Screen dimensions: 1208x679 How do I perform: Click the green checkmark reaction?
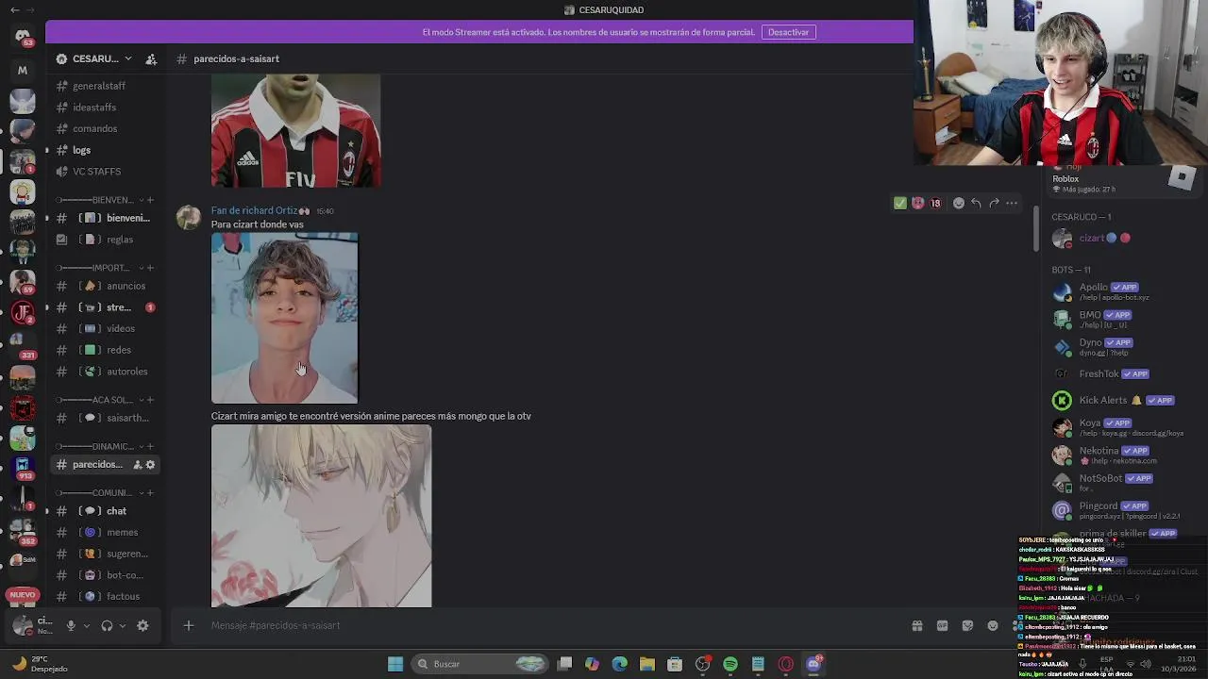900,203
